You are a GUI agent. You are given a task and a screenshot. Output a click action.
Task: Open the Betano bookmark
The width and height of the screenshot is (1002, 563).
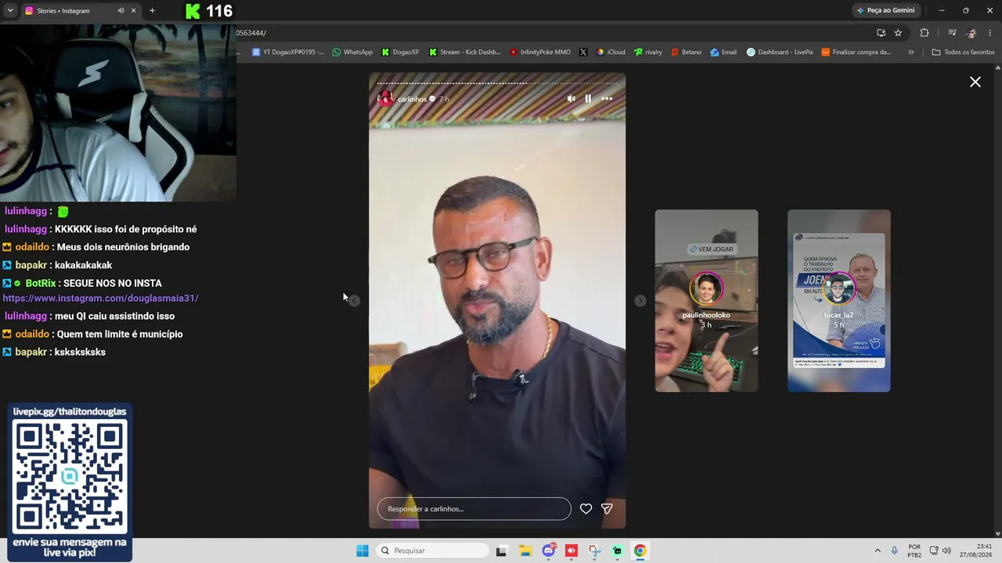pos(687,52)
